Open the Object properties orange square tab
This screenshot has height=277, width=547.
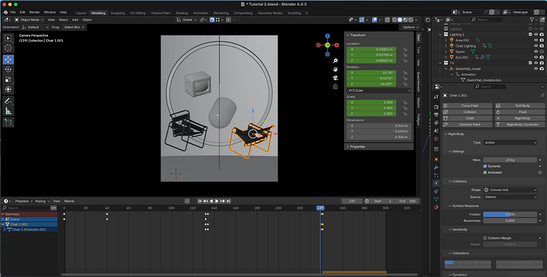(436, 159)
